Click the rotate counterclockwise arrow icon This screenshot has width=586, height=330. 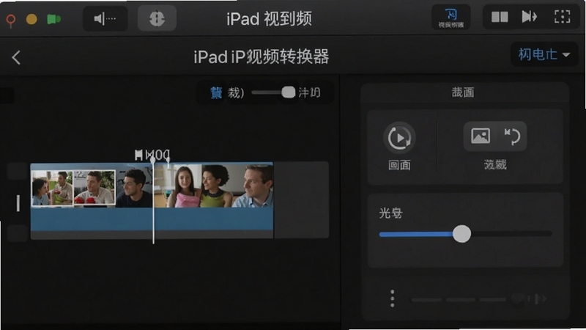pyautogui.click(x=512, y=136)
